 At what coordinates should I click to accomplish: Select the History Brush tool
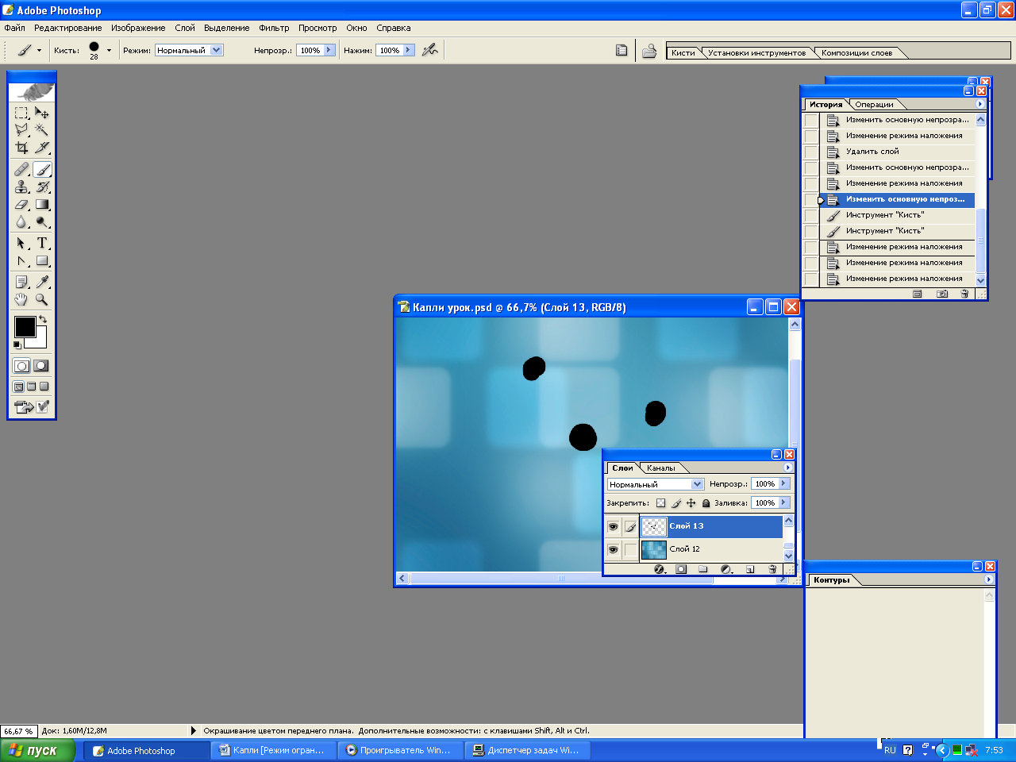click(x=42, y=187)
